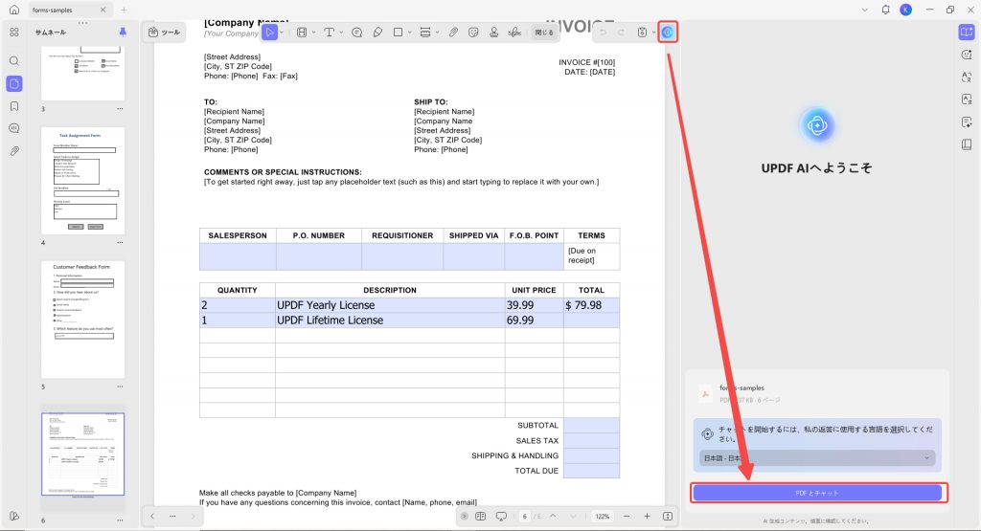This screenshot has height=531, width=981.
Task: Select the header/footer layout tool
Action: pos(425,33)
